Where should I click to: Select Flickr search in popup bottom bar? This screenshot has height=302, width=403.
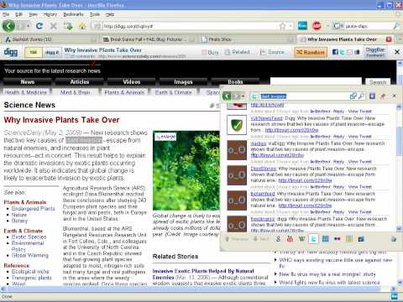pos(338,239)
